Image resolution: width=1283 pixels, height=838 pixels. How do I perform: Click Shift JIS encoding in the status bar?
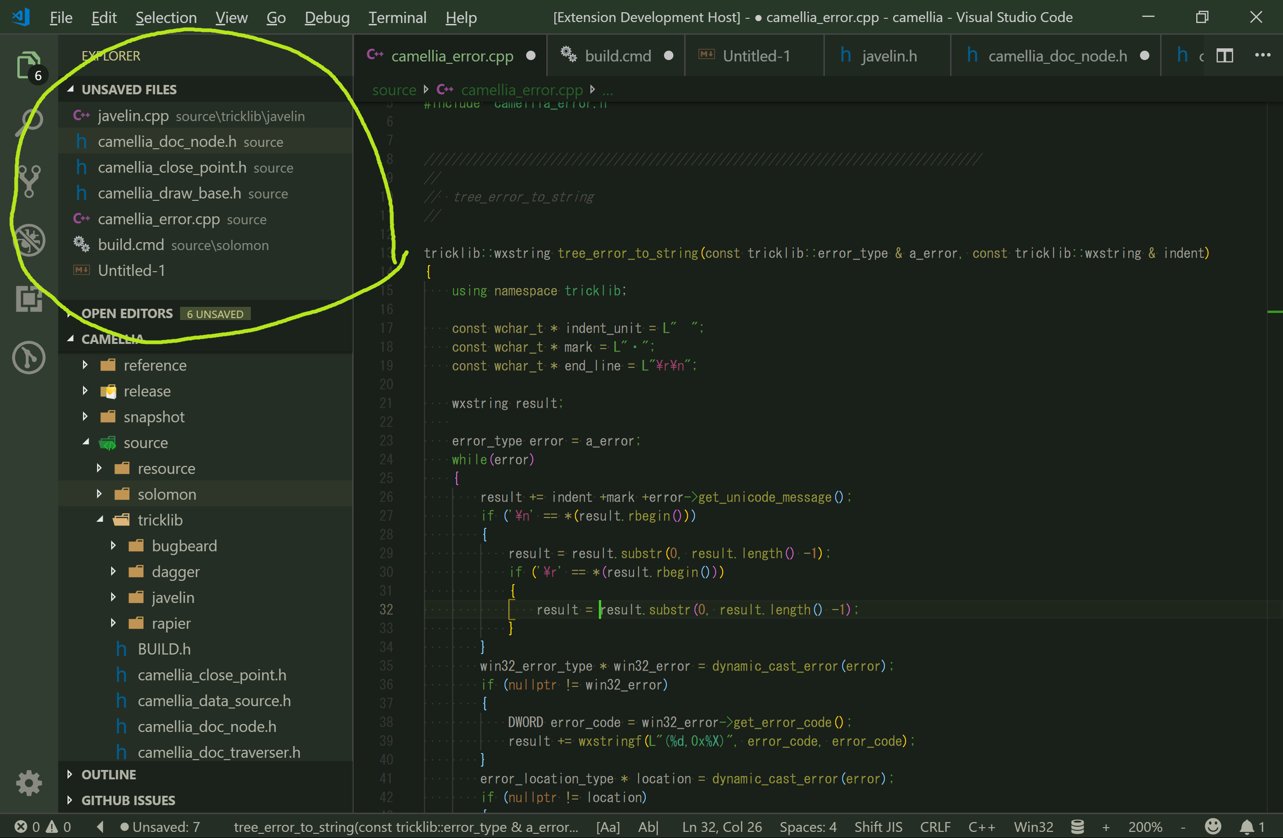[878, 826]
